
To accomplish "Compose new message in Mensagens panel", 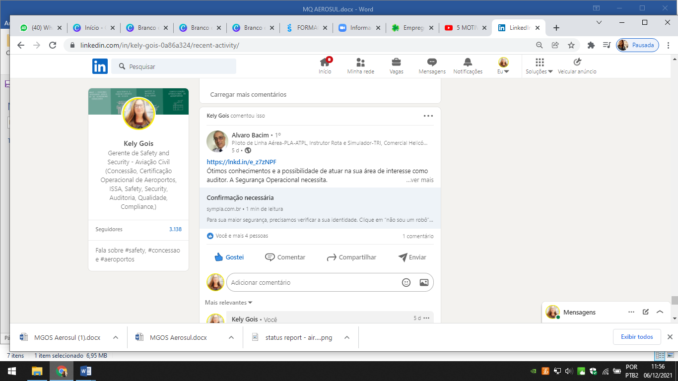I will (x=646, y=312).
